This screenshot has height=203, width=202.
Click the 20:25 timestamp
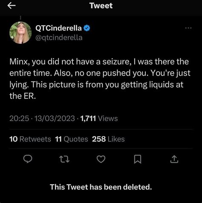point(19,118)
